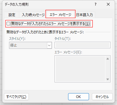This screenshot has width=117, height=105.
Task: Click the キャンセル button
Action: tap(102, 97)
